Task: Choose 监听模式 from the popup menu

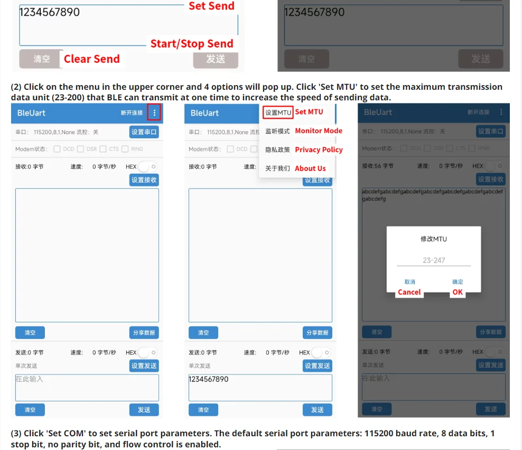Action: pos(277,131)
